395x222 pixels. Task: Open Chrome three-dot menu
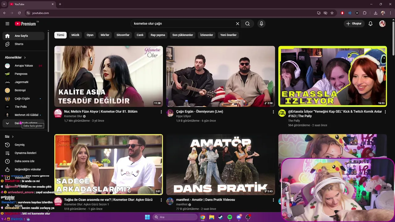390,13
